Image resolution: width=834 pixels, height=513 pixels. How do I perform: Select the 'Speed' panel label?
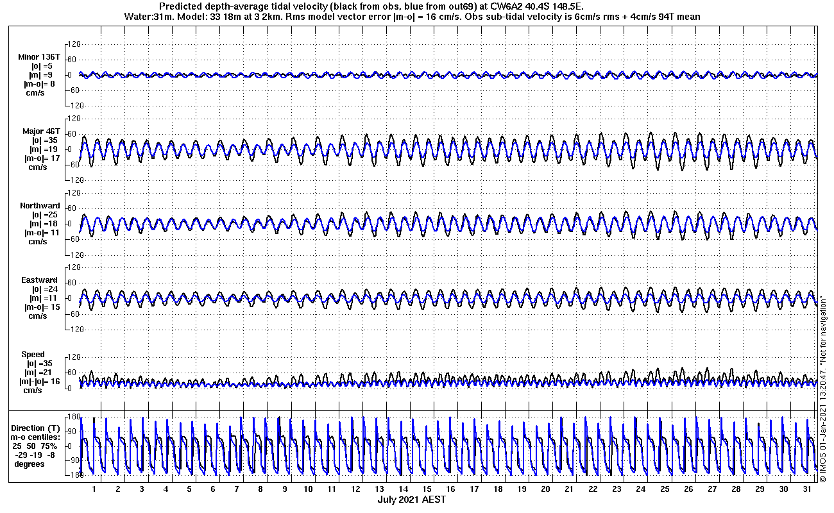point(33,355)
